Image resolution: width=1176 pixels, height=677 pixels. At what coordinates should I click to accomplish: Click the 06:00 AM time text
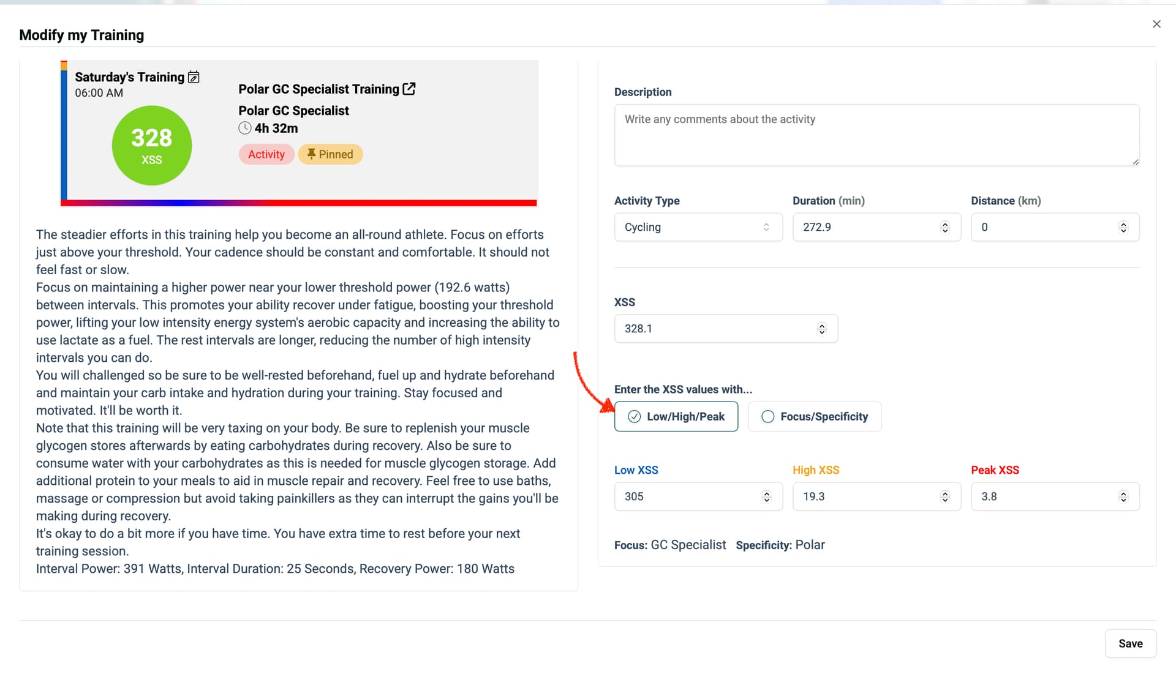point(99,93)
